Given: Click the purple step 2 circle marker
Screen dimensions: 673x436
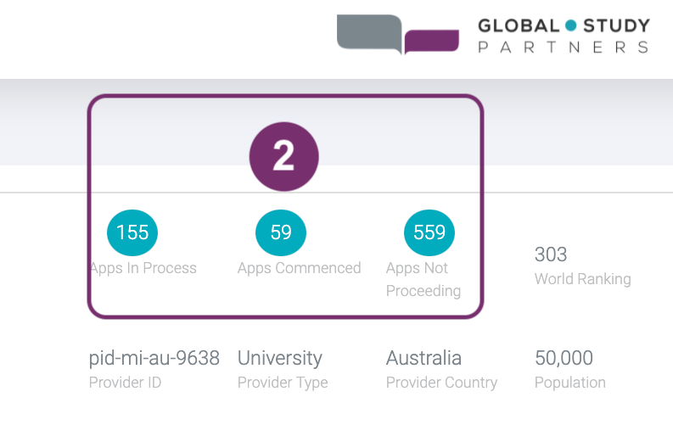Looking at the screenshot, I should pyautogui.click(x=283, y=157).
